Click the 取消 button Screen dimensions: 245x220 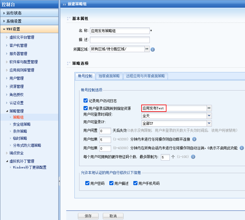pos(113,216)
